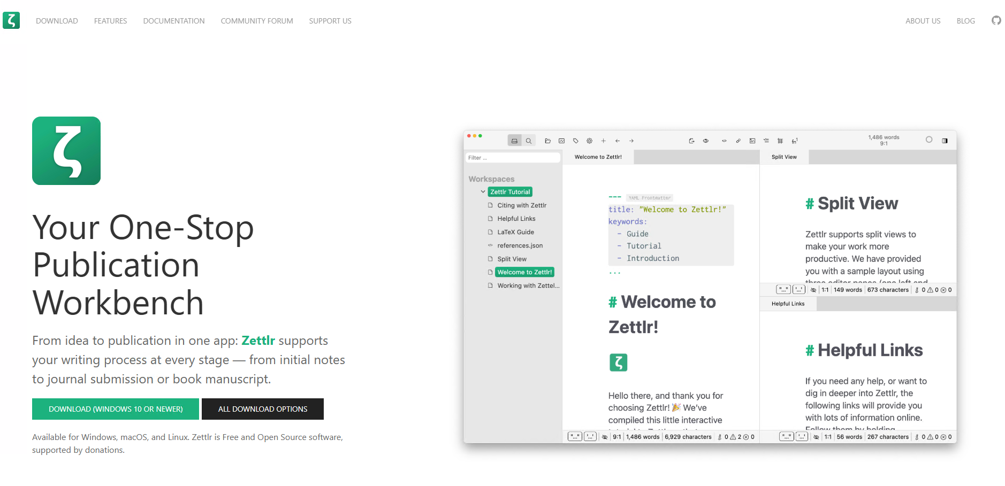Collapse the Zettlr Tutorial workspace chevron

[x=483, y=191]
